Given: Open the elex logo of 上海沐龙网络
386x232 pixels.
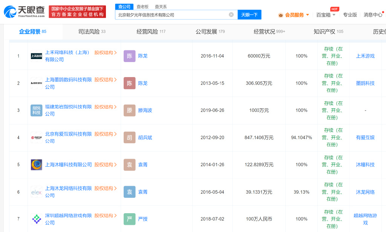Looking at the screenshot, I should tap(37, 192).
